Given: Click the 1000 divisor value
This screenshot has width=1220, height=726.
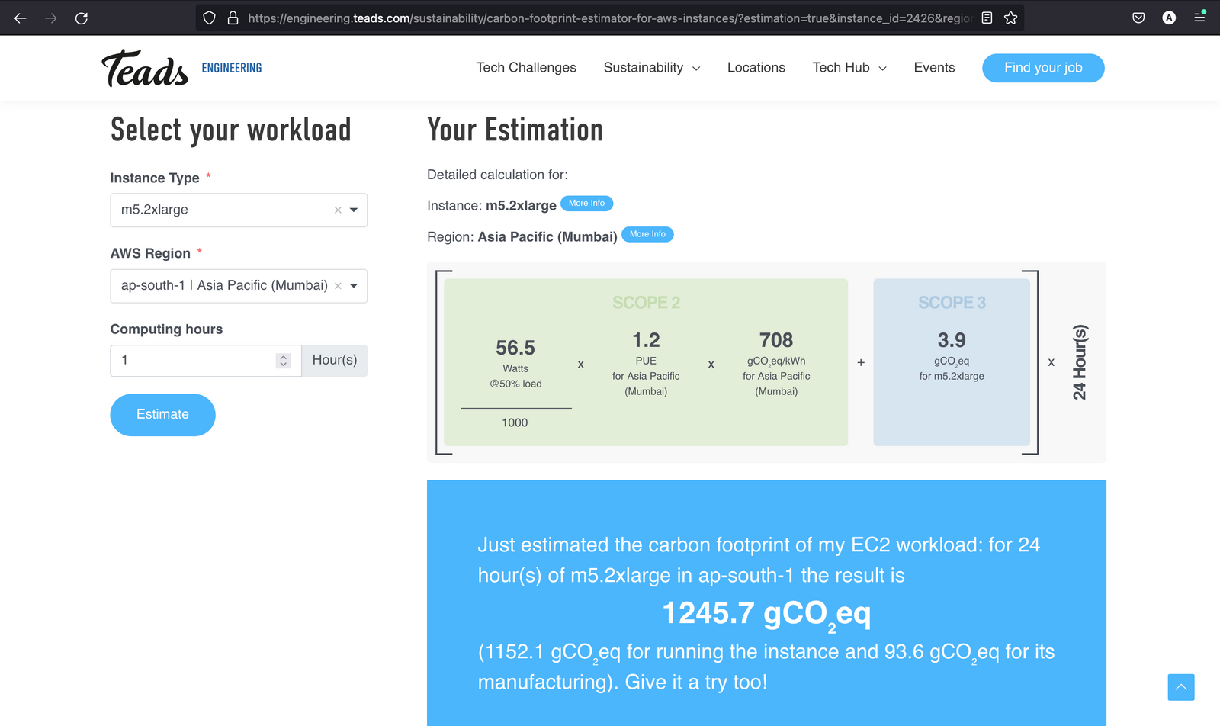Looking at the screenshot, I should (515, 422).
